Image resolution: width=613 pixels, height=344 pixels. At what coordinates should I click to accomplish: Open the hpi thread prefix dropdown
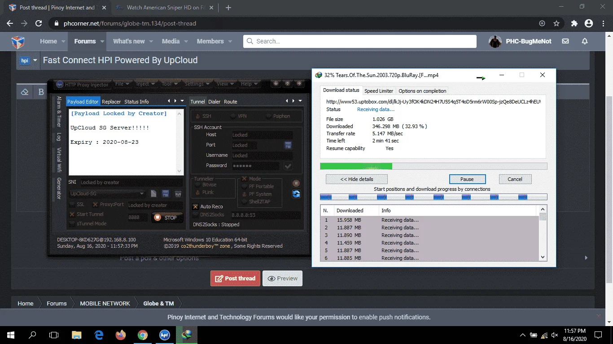[28, 60]
